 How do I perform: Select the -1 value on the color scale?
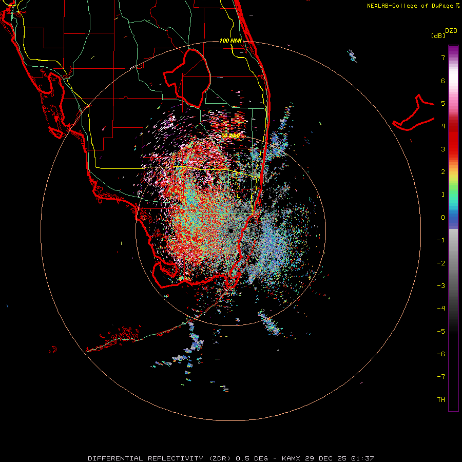coord(441,240)
